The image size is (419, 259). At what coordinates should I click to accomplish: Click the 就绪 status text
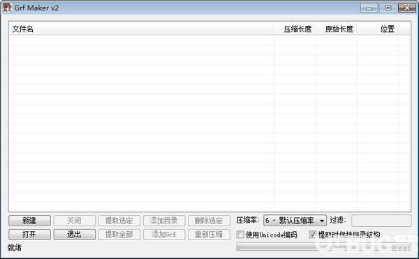click(x=15, y=248)
